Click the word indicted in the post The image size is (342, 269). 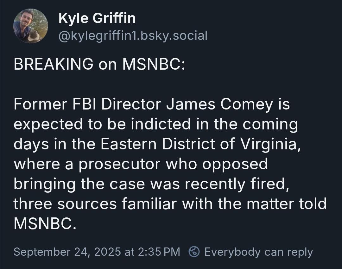pos(161,124)
